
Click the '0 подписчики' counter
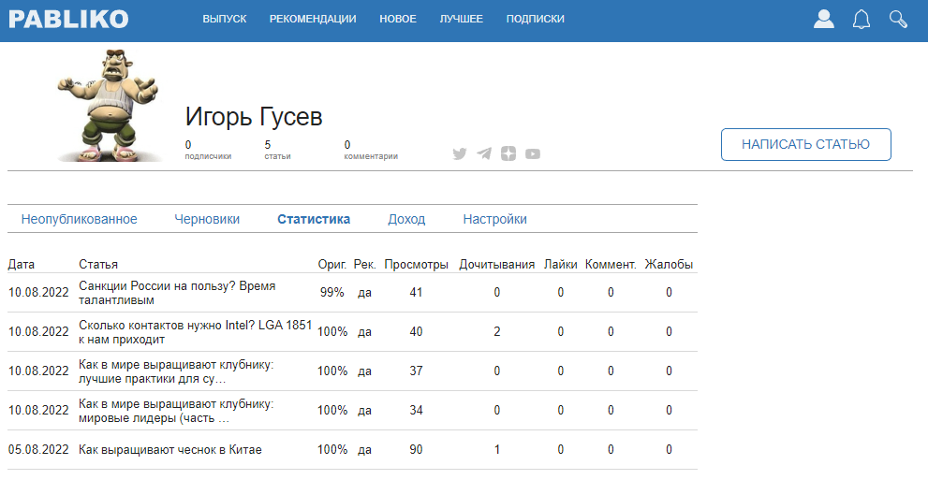tap(208, 150)
